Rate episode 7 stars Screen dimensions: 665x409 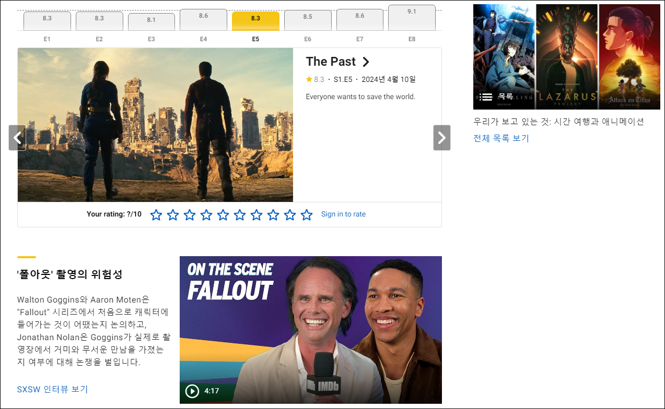256,214
